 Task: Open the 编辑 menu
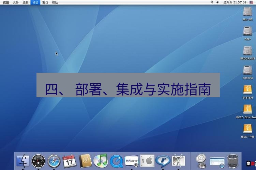(26, 2)
